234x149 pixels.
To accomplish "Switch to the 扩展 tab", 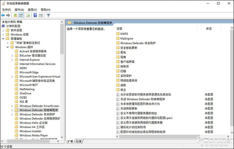I will 70,141.
